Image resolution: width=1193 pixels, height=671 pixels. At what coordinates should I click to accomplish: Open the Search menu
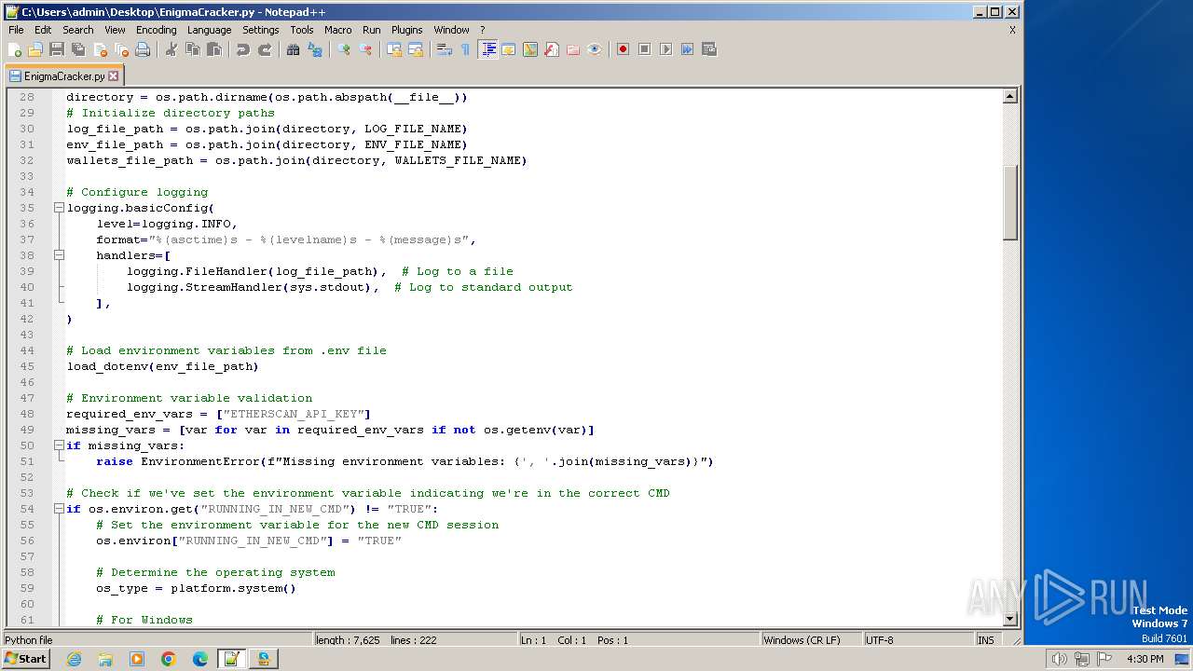point(77,30)
